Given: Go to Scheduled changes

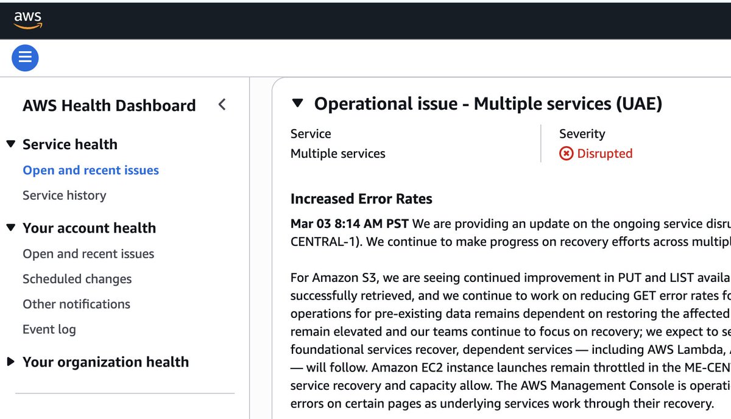Looking at the screenshot, I should 77,279.
